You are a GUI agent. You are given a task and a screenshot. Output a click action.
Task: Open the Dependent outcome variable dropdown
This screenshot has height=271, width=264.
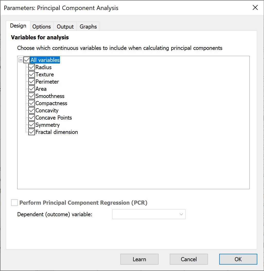click(149, 214)
